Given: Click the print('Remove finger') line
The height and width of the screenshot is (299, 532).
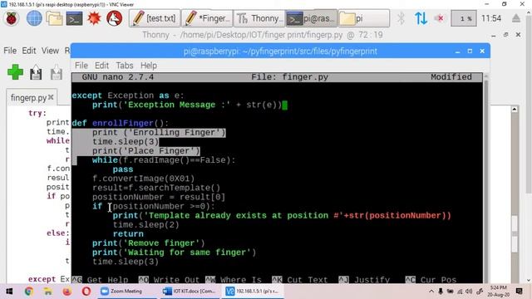Looking at the screenshot, I should tap(149, 243).
